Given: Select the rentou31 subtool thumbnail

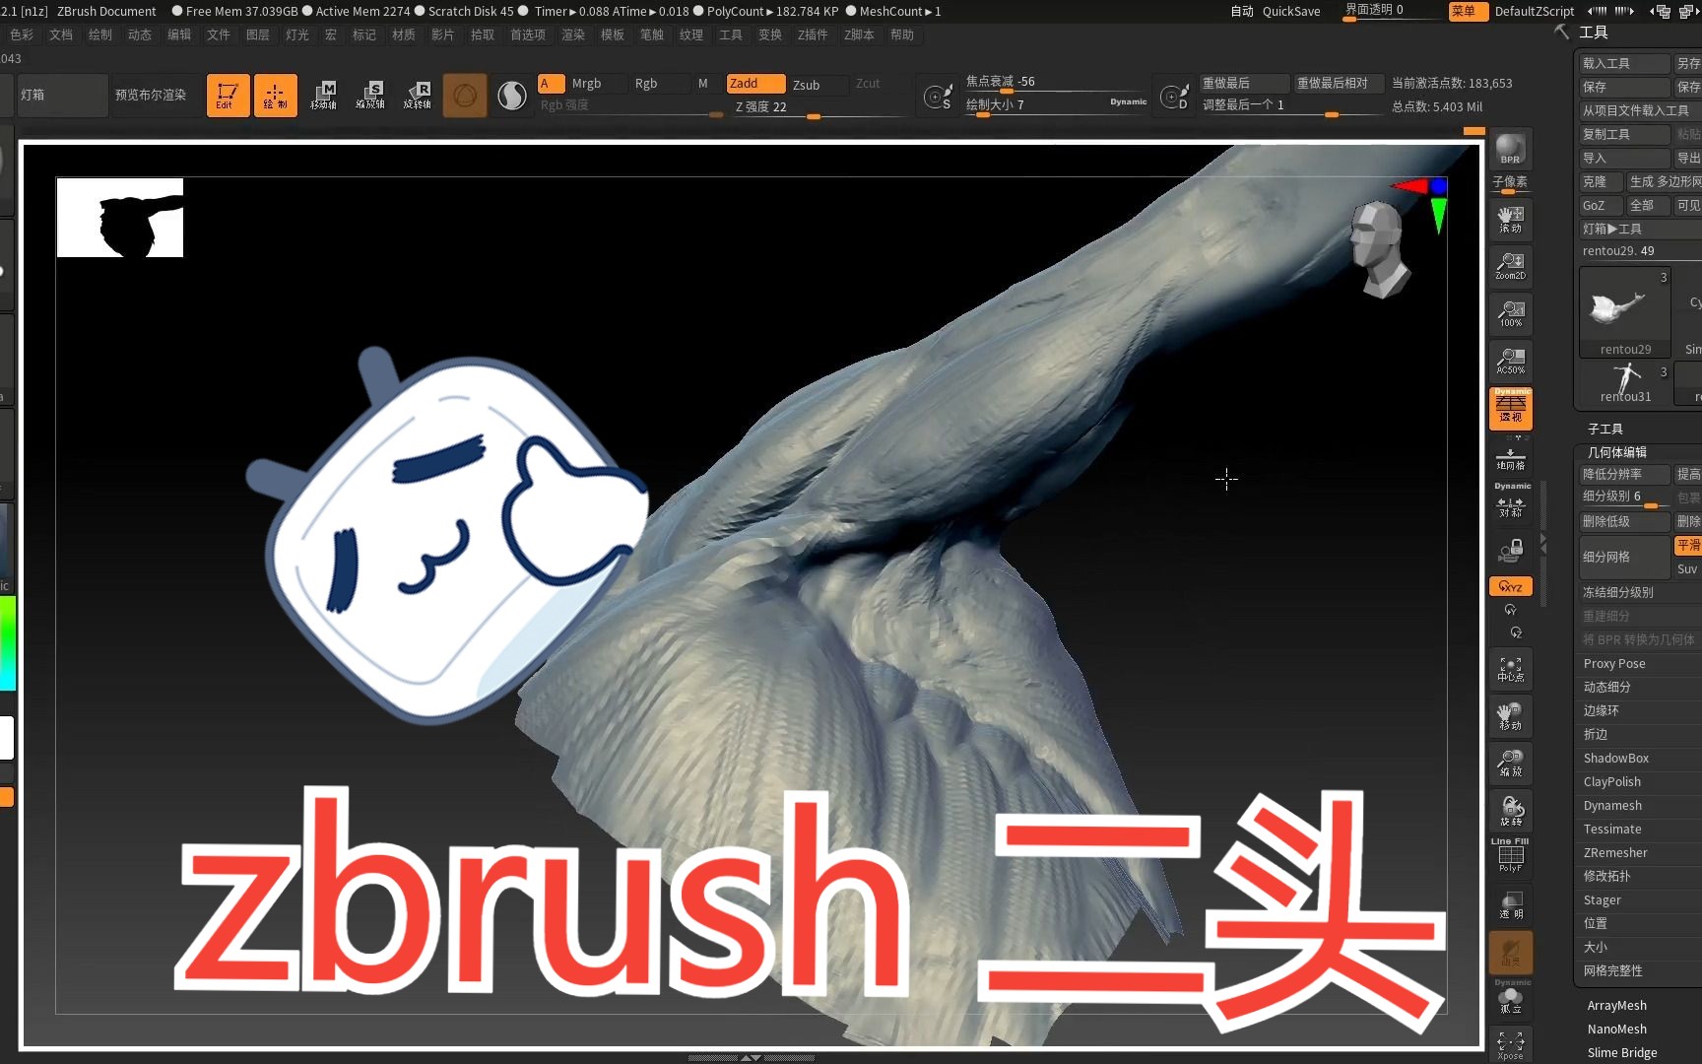Looking at the screenshot, I should (1627, 376).
